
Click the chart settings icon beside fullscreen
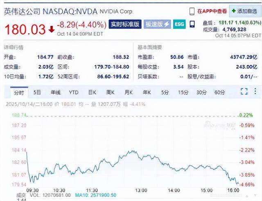[x=255, y=91]
